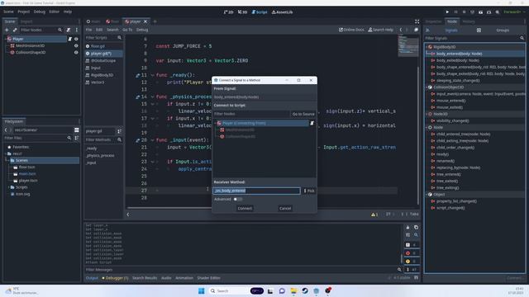
Task: Toggle visibility of MeshInstance3D node
Action: (x=76, y=45)
